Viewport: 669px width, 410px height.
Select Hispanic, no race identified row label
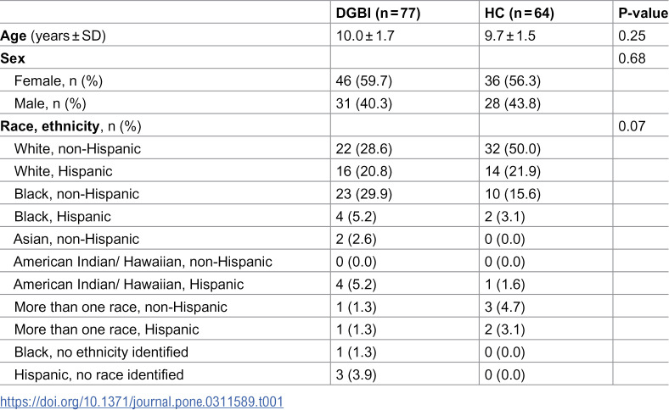pos(99,374)
